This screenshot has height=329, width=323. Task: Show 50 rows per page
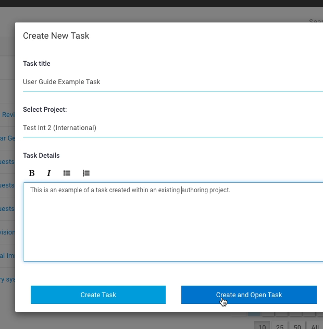pos(297,326)
